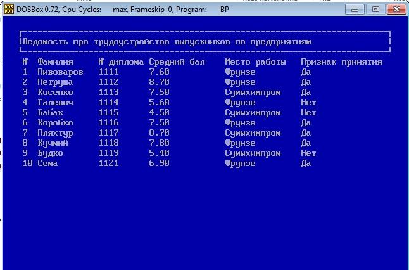The image size is (409, 270).
Task: Select Нет in the Бабак row
Action: [308, 113]
